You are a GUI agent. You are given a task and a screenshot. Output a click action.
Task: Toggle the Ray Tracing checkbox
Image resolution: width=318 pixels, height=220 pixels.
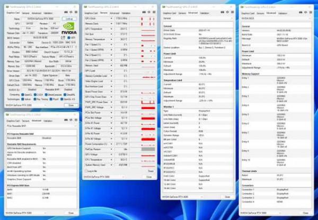click(x=35, y=99)
